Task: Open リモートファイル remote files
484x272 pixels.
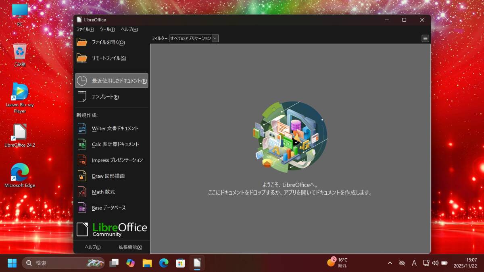Action: [x=108, y=58]
